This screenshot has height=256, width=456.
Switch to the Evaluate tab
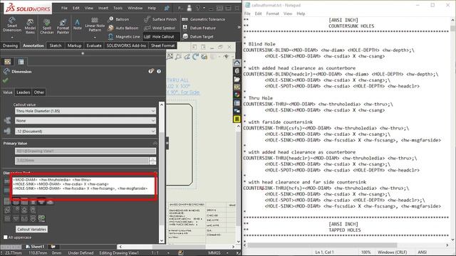pos(94,46)
